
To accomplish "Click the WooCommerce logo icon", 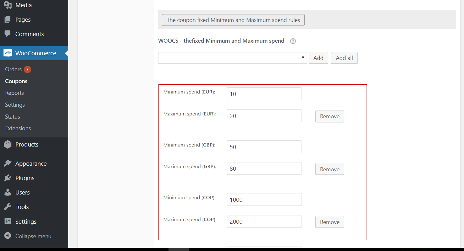I will click(8, 53).
